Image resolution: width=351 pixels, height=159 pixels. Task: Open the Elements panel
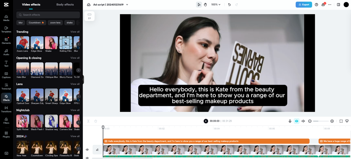[x=6, y=41]
